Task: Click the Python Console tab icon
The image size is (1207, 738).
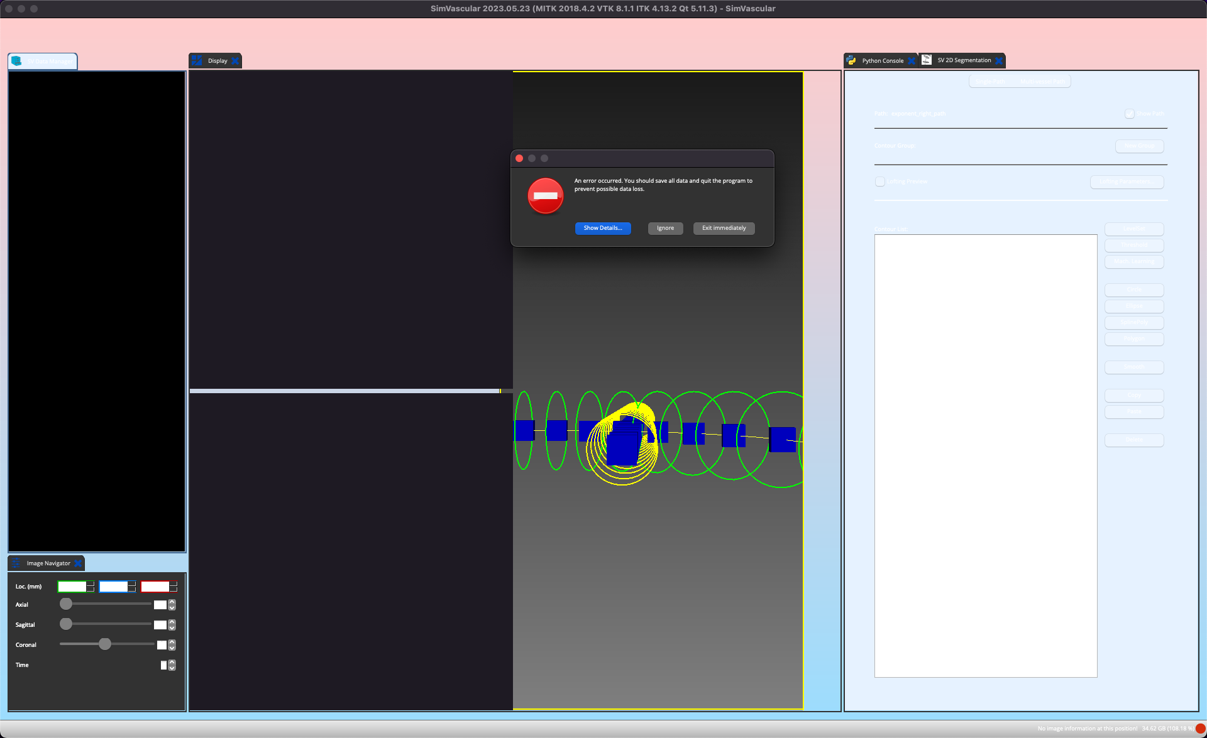Action: pyautogui.click(x=851, y=61)
